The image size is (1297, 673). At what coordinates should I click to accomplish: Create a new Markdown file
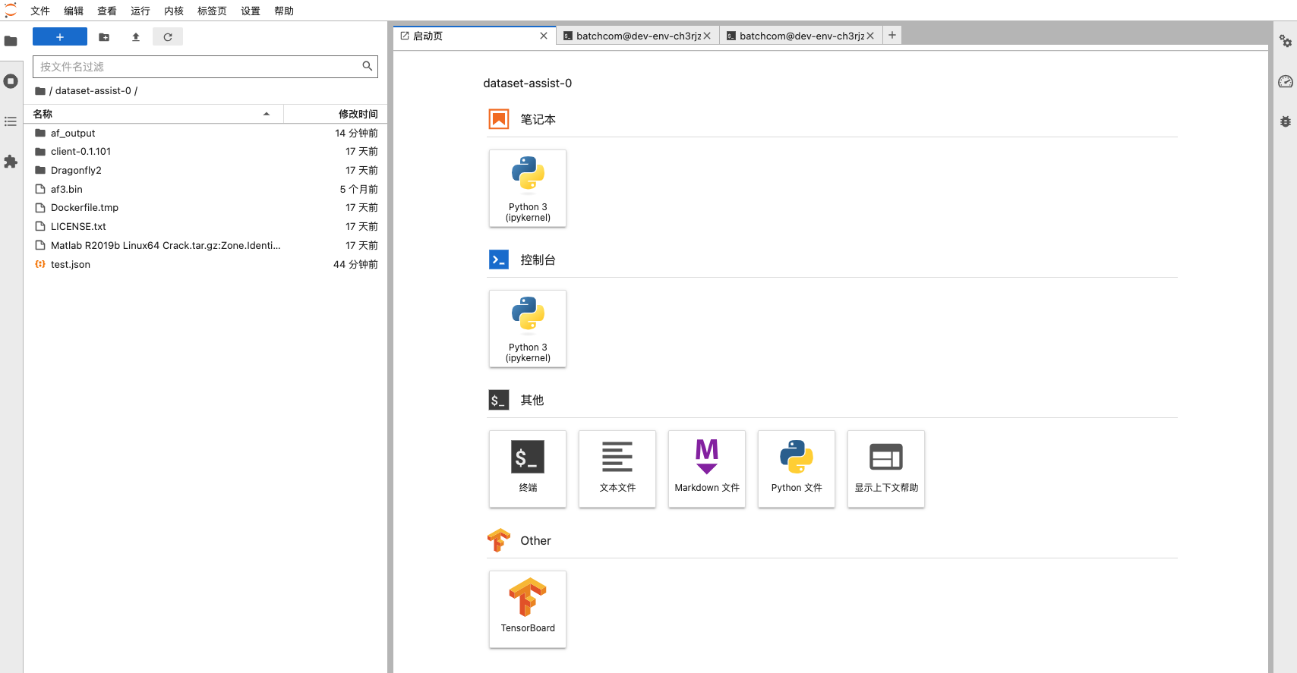[x=707, y=469]
